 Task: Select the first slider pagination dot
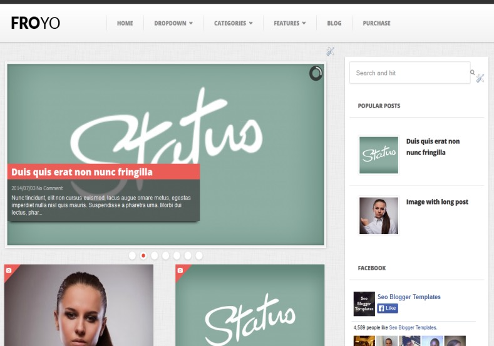point(132,256)
